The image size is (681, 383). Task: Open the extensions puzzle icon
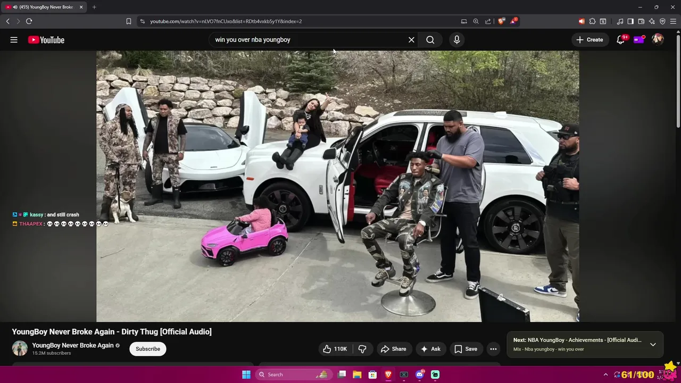pos(592,21)
